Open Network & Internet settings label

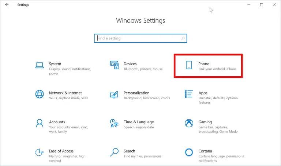pyautogui.click(x=65, y=93)
